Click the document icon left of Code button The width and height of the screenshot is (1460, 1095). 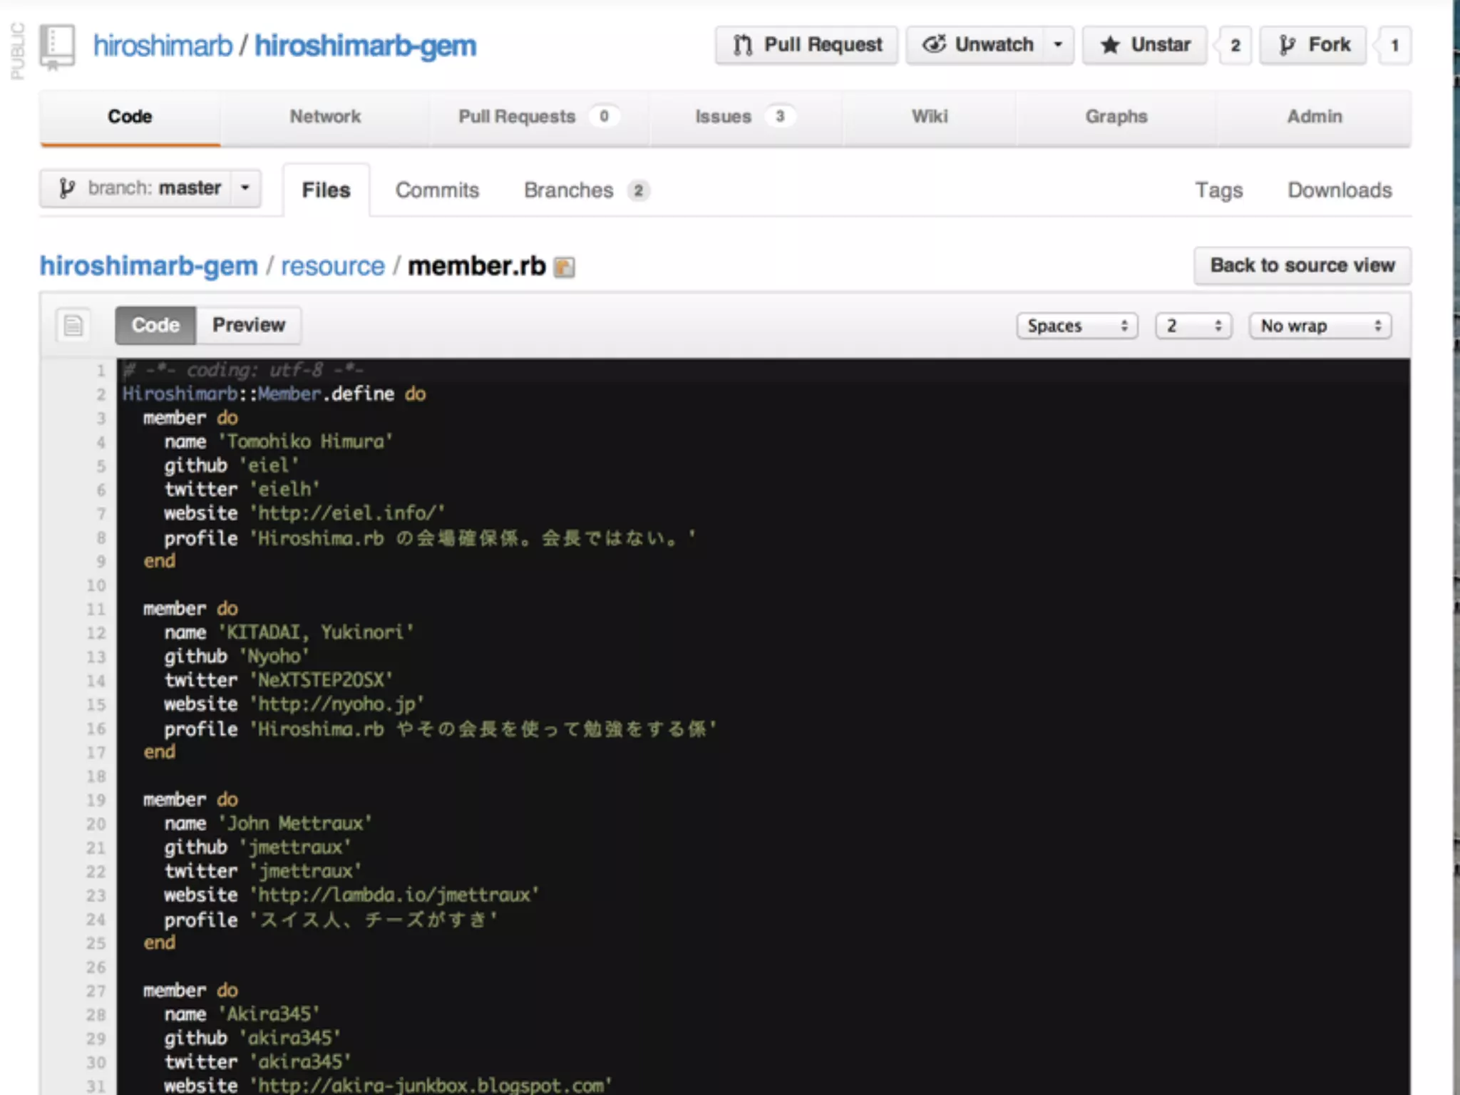click(x=73, y=326)
